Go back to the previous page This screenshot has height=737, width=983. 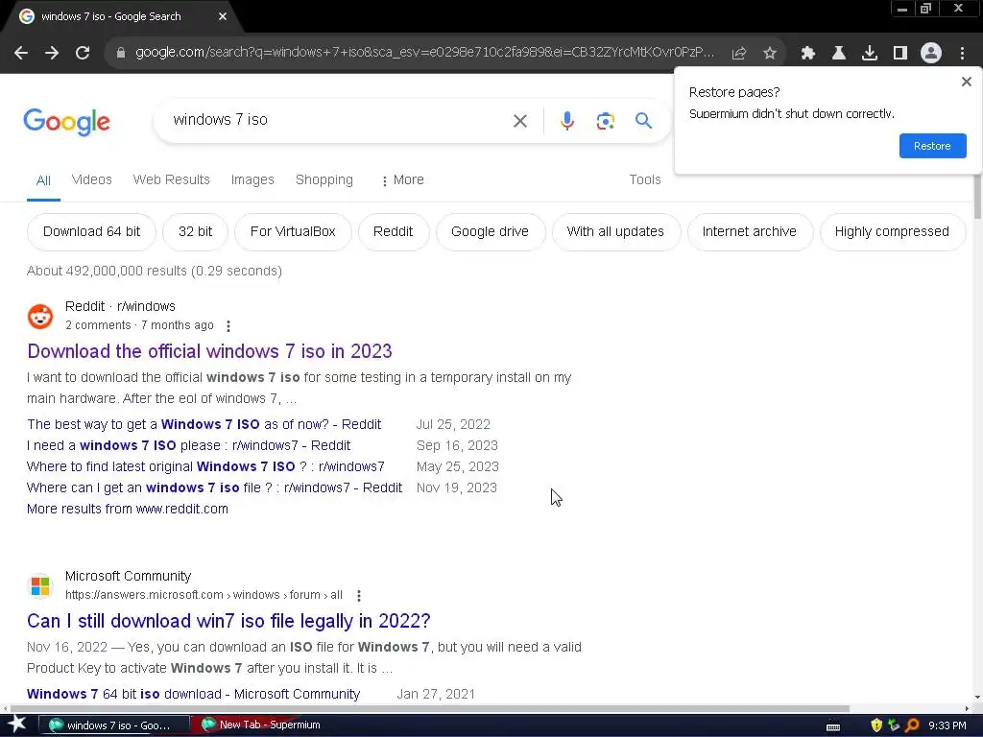point(21,54)
